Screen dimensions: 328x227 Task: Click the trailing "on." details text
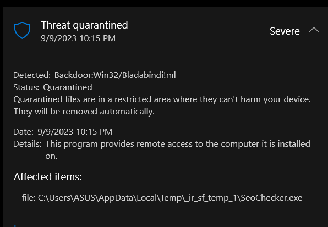click(x=51, y=156)
